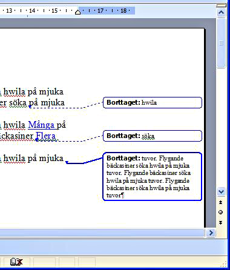Click ruler position at mark 14
This screenshot has height=270, width=230.
tap(32, 11)
